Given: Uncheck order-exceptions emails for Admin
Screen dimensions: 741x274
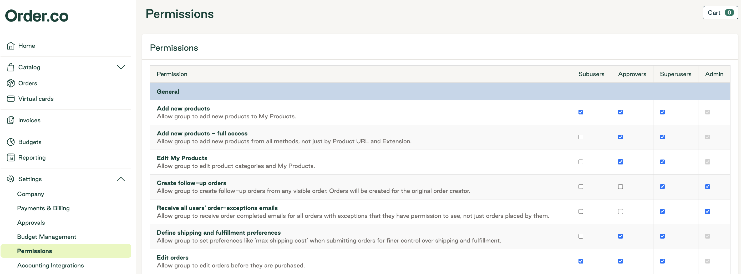Looking at the screenshot, I should (x=707, y=212).
